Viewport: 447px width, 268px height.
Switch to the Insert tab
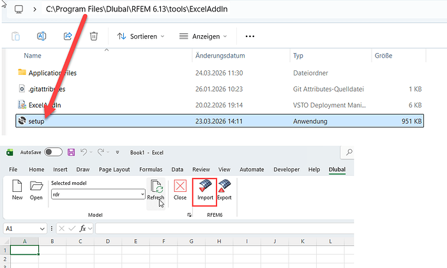[60, 169]
